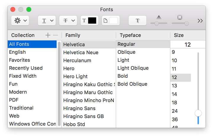
Task: Open the text strikethrough dropdown
Action: click(68, 21)
